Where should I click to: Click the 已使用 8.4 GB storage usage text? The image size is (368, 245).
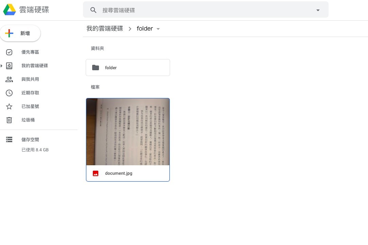pyautogui.click(x=35, y=150)
